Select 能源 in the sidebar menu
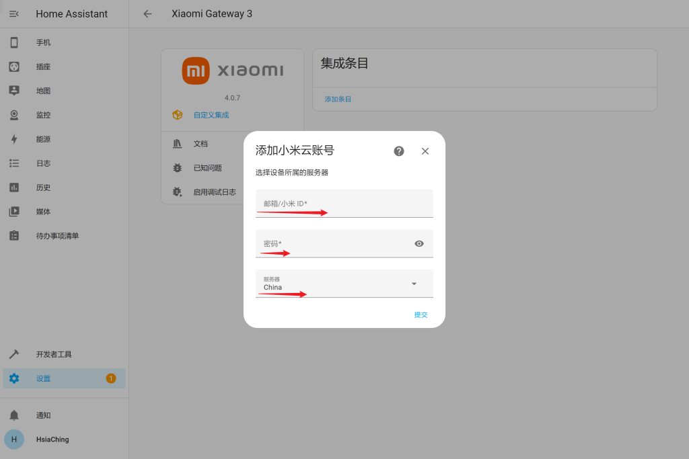This screenshot has width=689, height=459. click(44, 139)
